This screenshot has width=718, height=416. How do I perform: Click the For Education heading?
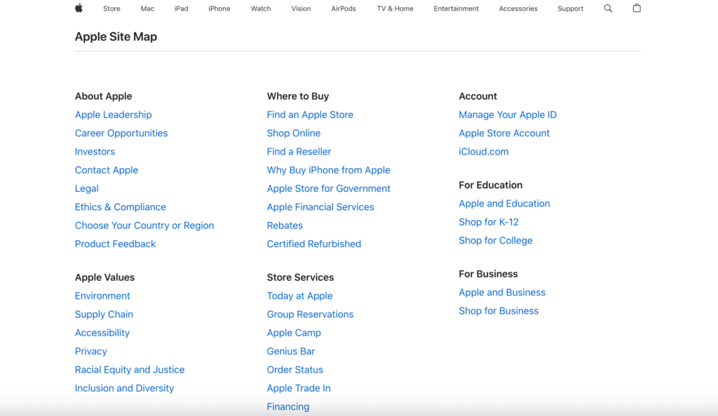pos(490,185)
